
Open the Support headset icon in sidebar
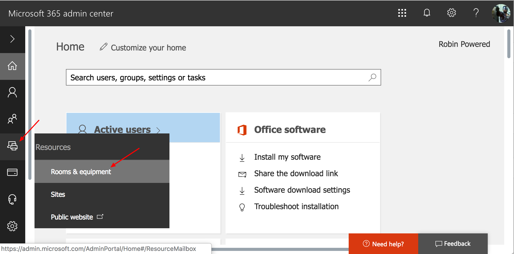click(12, 199)
